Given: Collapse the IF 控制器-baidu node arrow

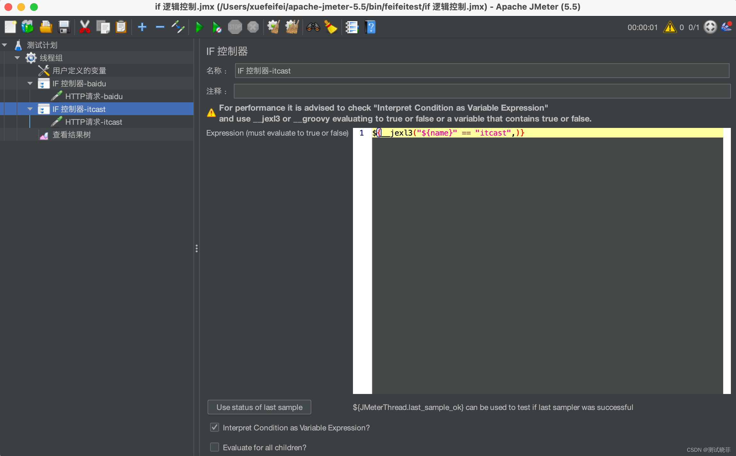Looking at the screenshot, I should 30,83.
